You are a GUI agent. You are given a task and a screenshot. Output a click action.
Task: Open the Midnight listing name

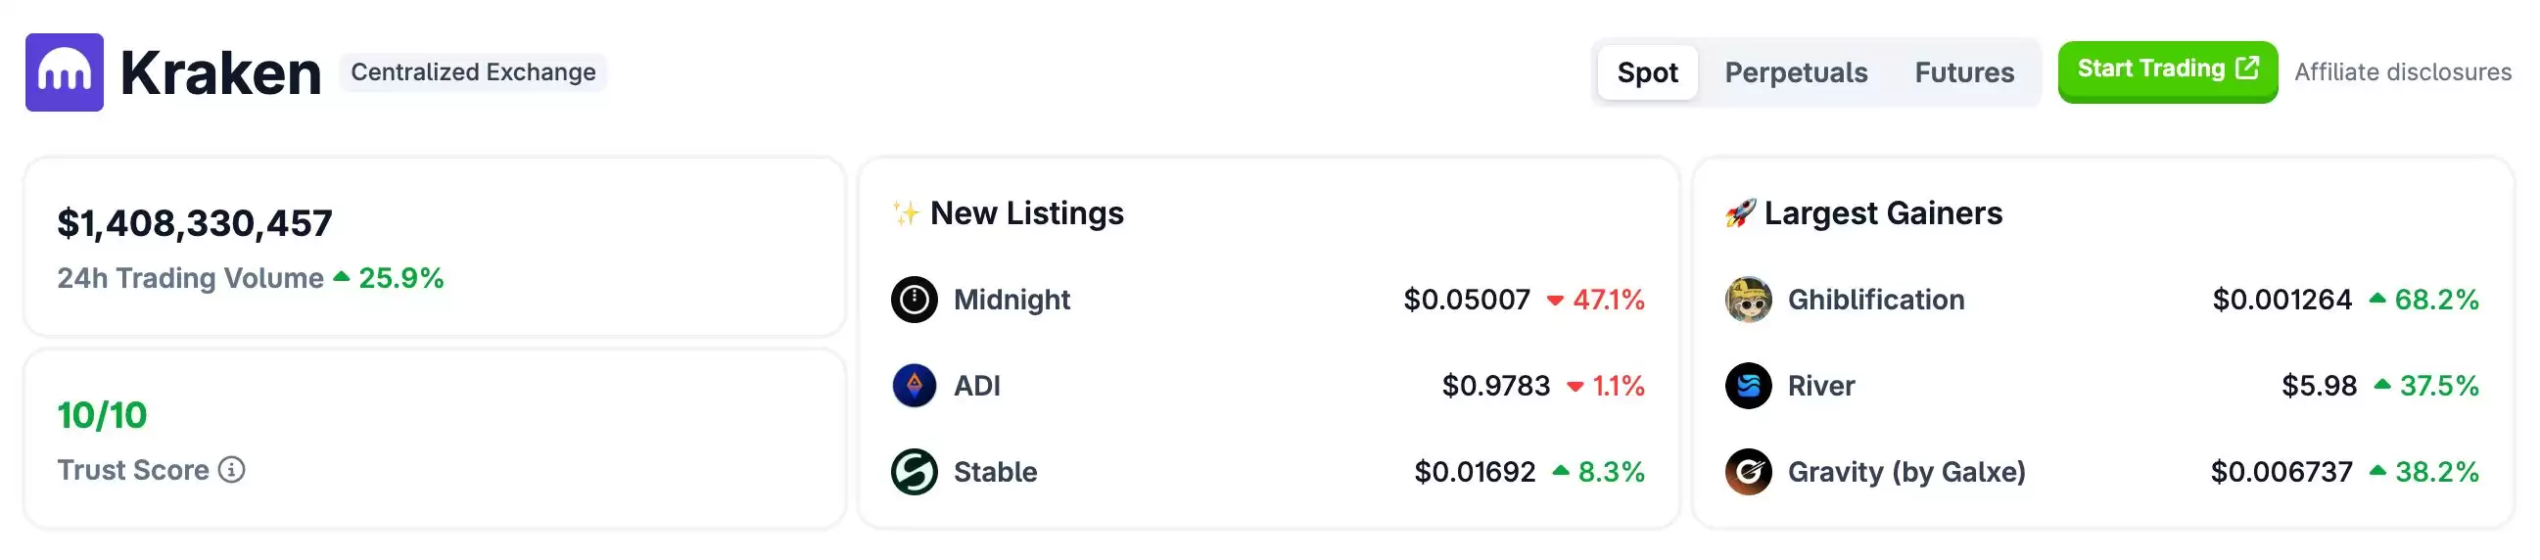coord(1011,300)
